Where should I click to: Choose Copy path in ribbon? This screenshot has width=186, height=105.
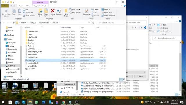pos(28,13)
